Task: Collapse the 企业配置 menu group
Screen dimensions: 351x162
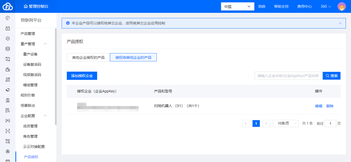Action: point(45,116)
